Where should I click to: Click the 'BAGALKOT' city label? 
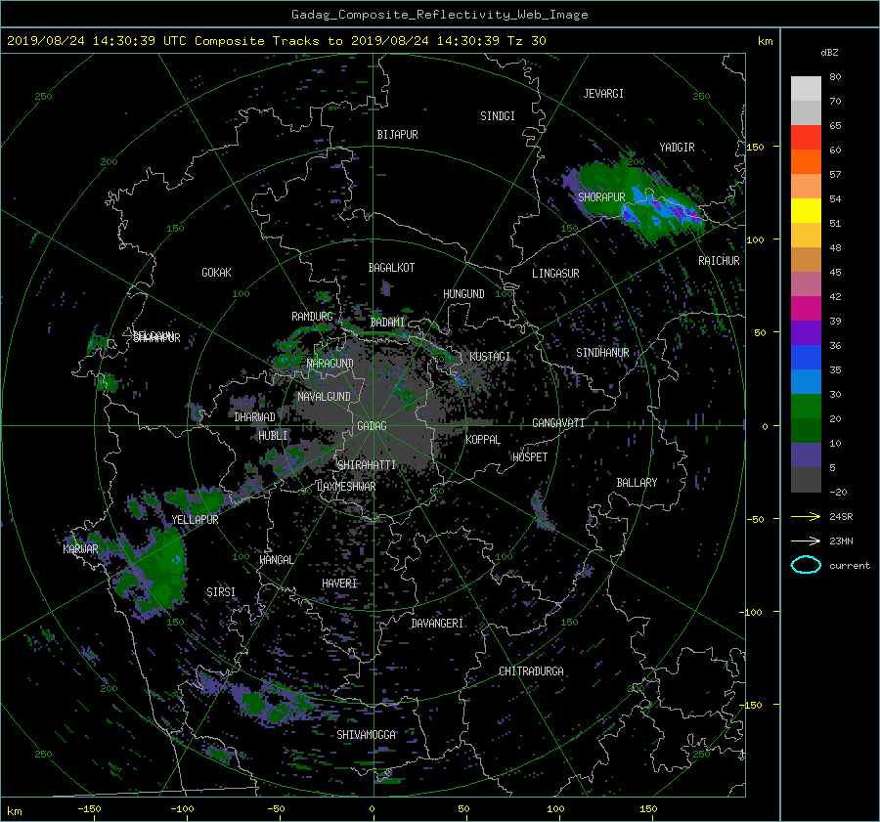(391, 268)
